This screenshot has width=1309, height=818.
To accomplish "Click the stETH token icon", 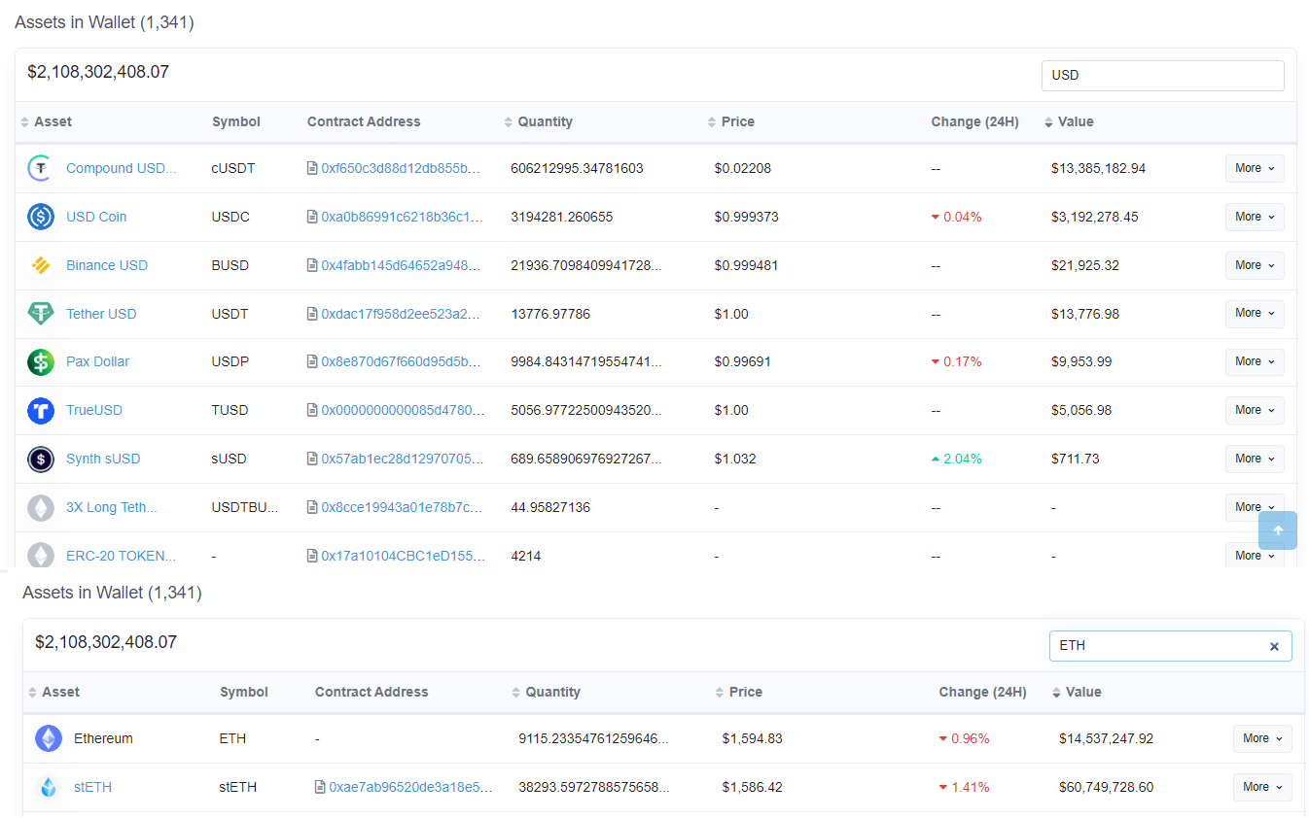I will click(49, 787).
